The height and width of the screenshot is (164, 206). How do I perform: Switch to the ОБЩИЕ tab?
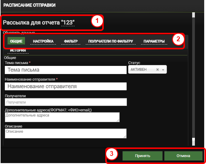pos(16,41)
